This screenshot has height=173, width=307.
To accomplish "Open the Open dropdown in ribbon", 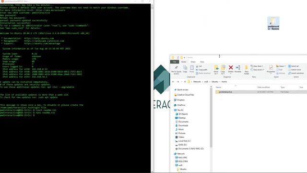I will (x=281, y=66).
